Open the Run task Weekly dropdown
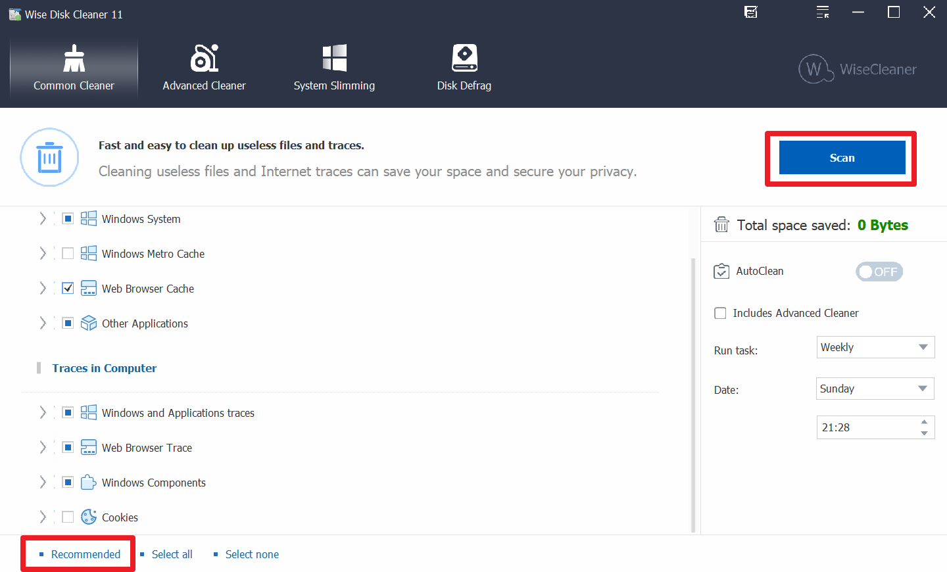Viewport: 947px width, 572px height. [x=875, y=347]
